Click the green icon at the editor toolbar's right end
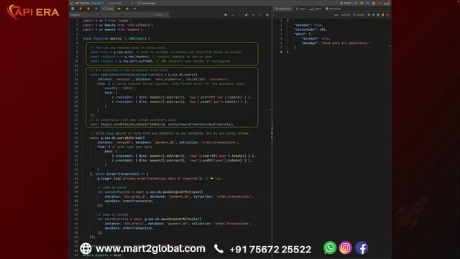Viewport: 460px width, 259px height. tap(267, 14)
